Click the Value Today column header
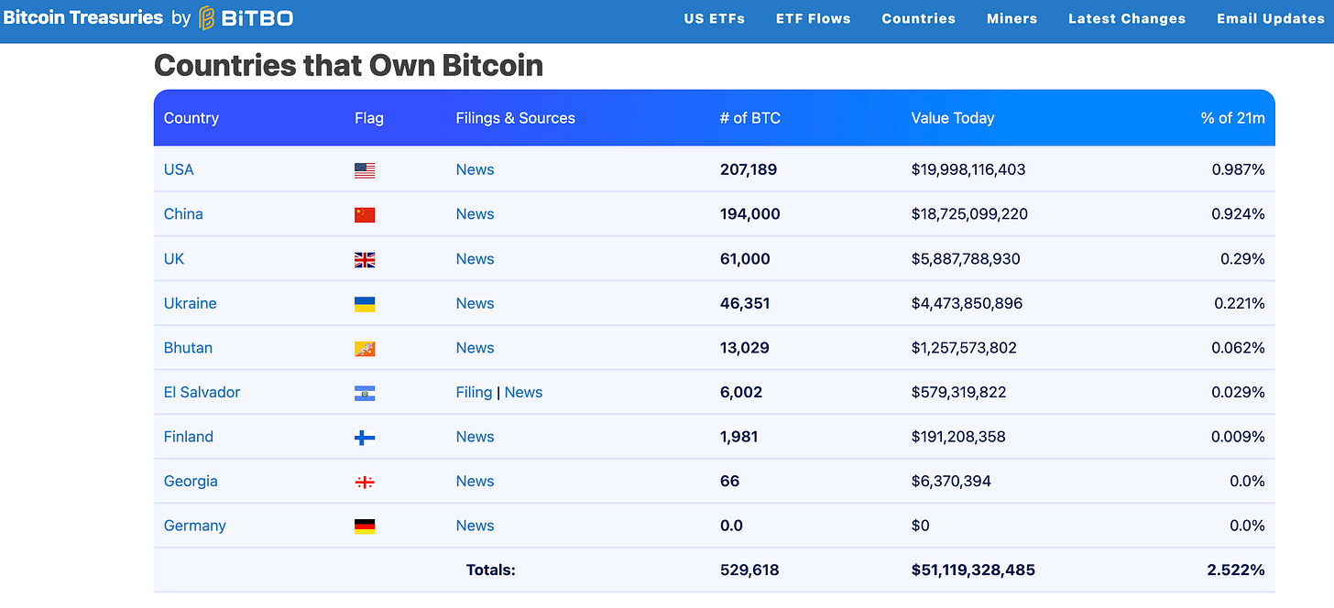 pos(953,117)
